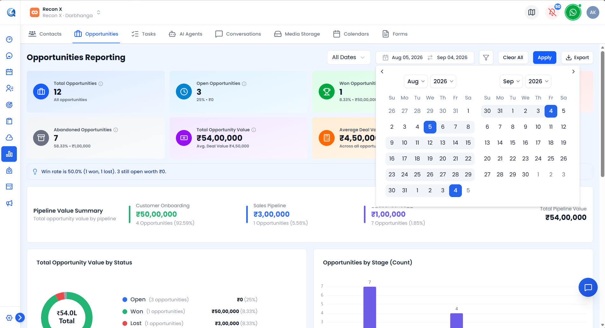Open the megaphone marketing icon in sidebar

pyautogui.click(x=9, y=203)
